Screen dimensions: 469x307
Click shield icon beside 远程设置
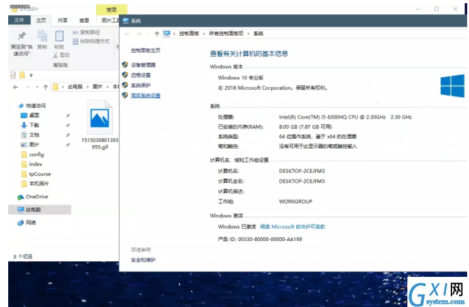click(x=125, y=75)
